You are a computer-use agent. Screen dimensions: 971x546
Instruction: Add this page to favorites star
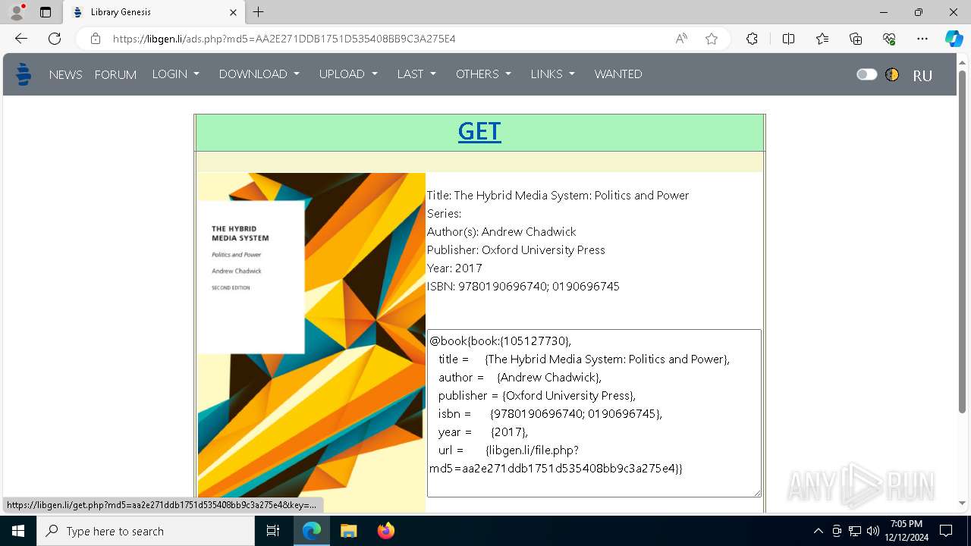click(712, 39)
